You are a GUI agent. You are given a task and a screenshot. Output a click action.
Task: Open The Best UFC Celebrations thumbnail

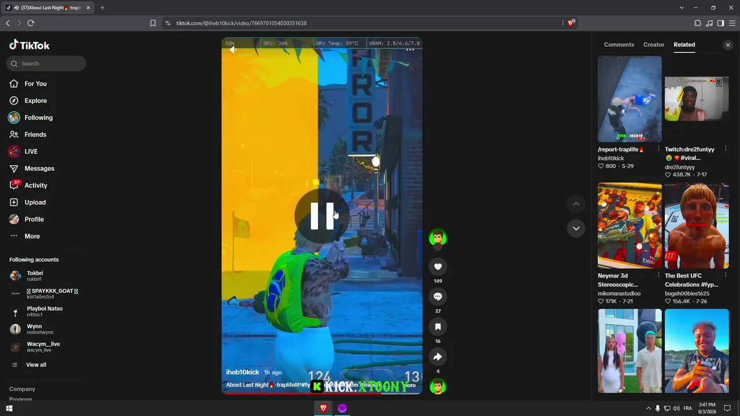tap(697, 225)
